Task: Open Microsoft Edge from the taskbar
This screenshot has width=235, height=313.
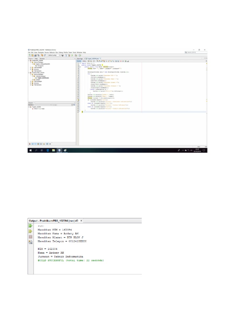Action: point(48,150)
